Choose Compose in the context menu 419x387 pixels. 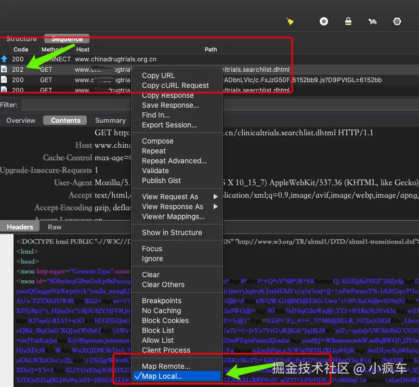tap(177, 141)
